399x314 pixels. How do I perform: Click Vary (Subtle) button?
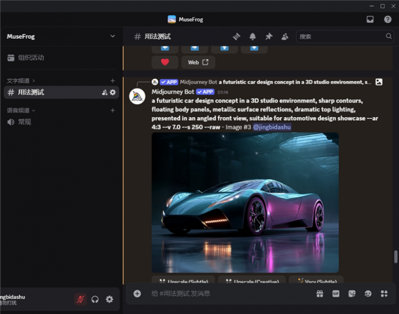(x=316, y=279)
